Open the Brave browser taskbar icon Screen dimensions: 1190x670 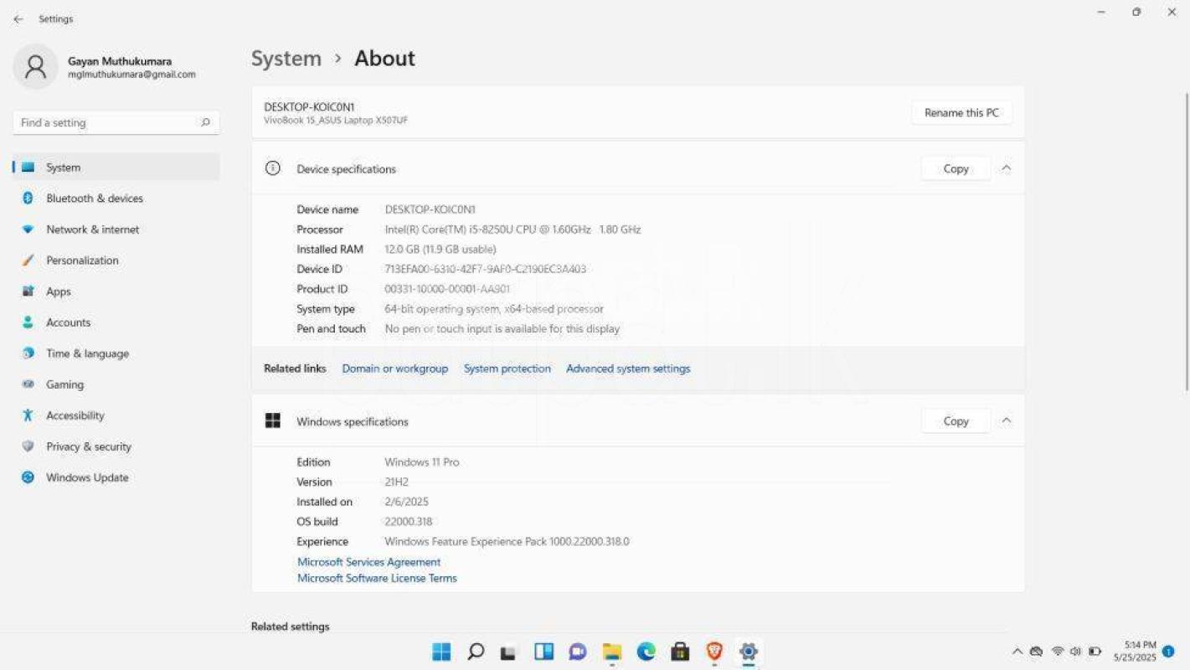coord(713,652)
